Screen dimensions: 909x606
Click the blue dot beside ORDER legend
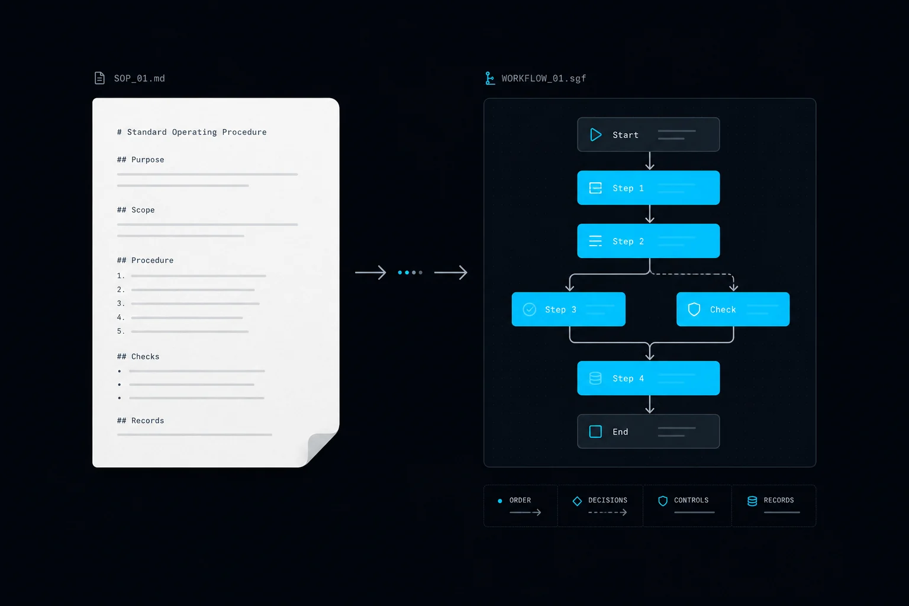pyautogui.click(x=500, y=501)
